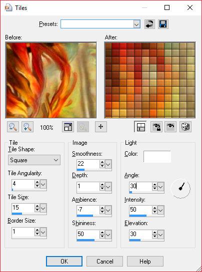
Task: Zoom out the preview with the minus magnifier
Action: point(13,127)
